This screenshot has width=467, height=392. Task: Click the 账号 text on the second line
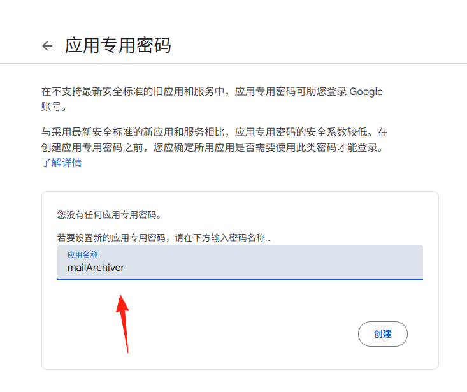click(54, 106)
